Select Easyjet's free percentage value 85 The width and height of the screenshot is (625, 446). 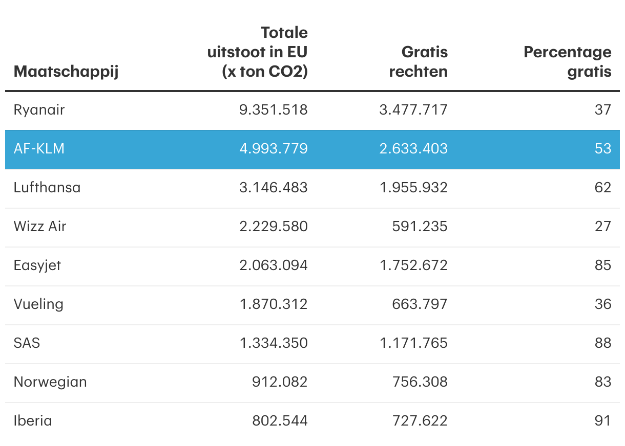[x=603, y=265]
